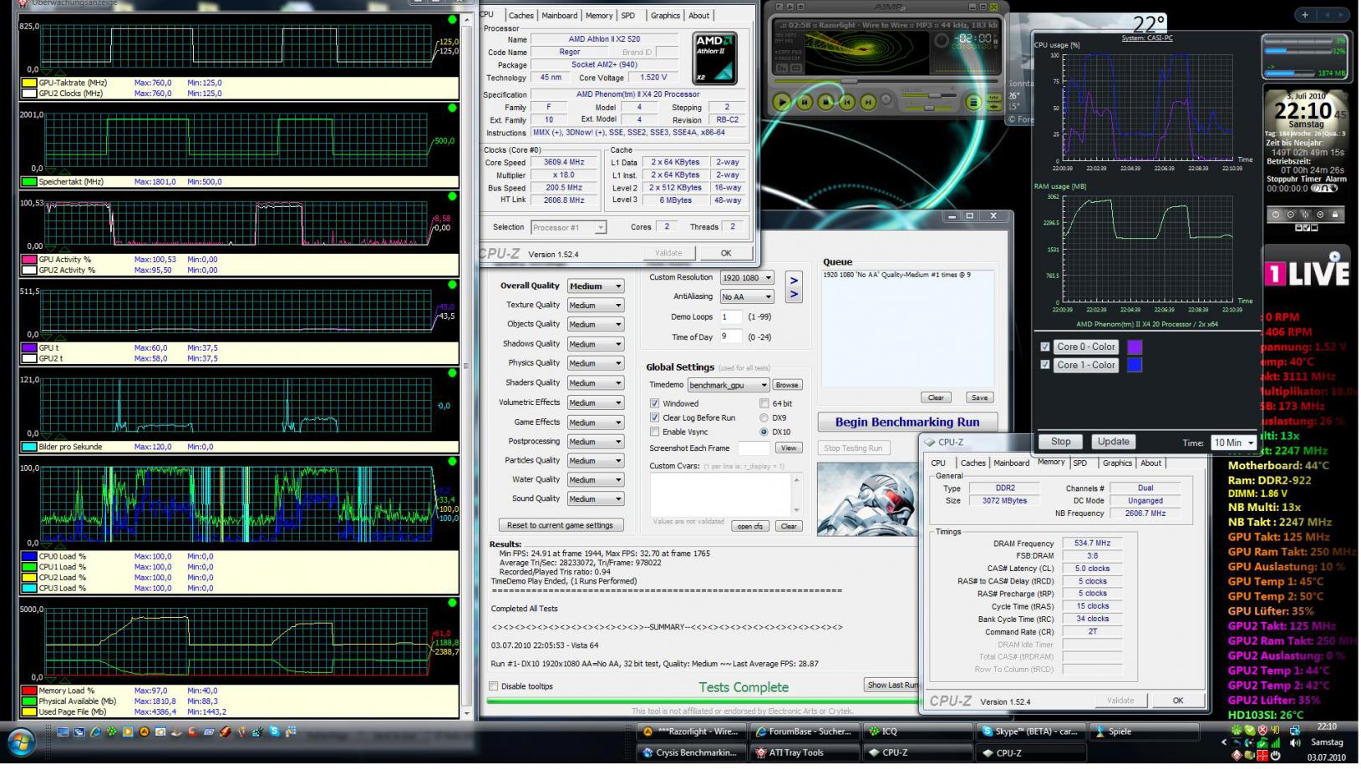The width and height of the screenshot is (1361, 769).
Task: Open Caches tab in CPU-Z processor window
Action: coord(521,15)
